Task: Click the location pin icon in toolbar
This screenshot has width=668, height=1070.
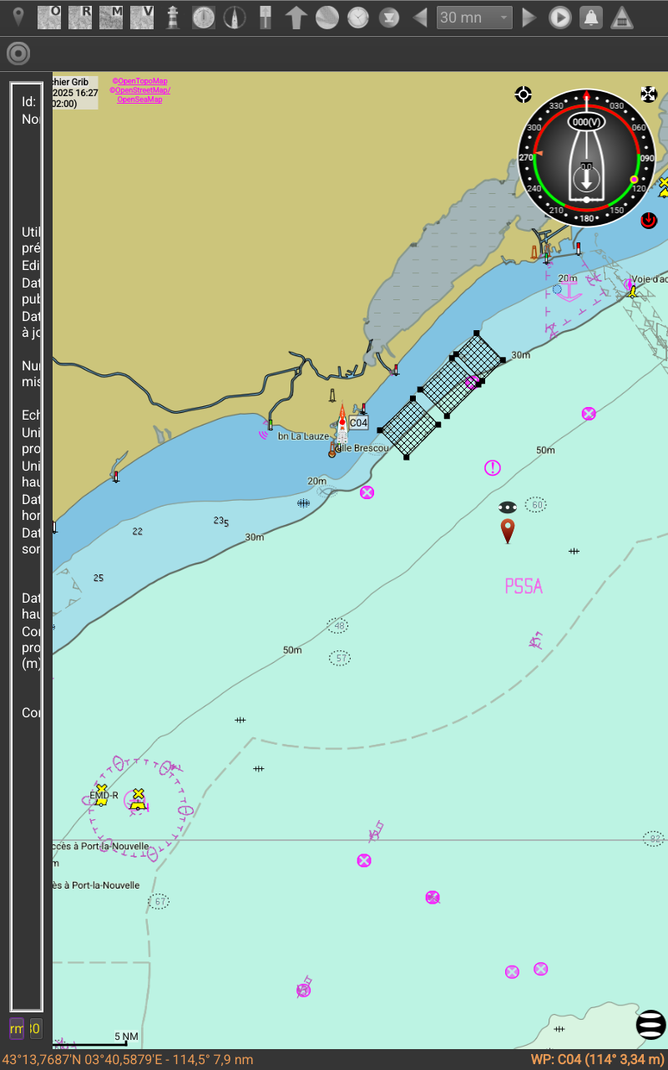Action: click(18, 18)
